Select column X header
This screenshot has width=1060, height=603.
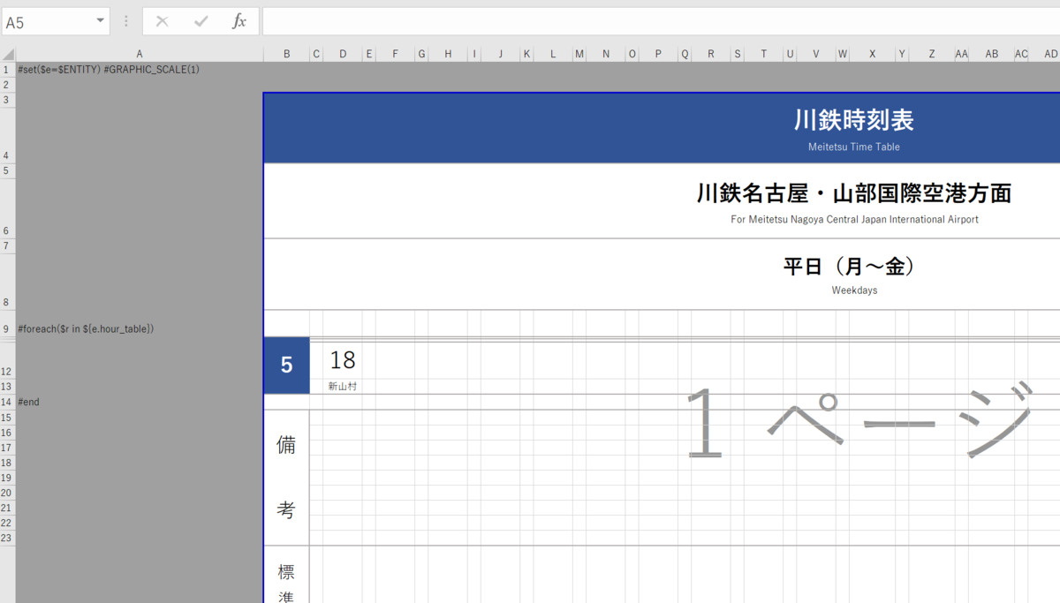tap(872, 54)
